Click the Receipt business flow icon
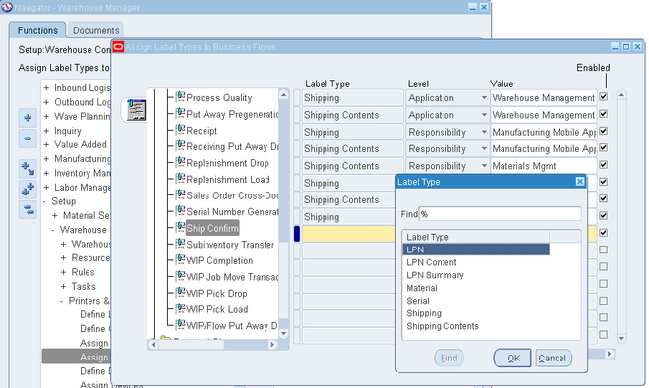The width and height of the screenshot is (649, 388). click(x=180, y=130)
